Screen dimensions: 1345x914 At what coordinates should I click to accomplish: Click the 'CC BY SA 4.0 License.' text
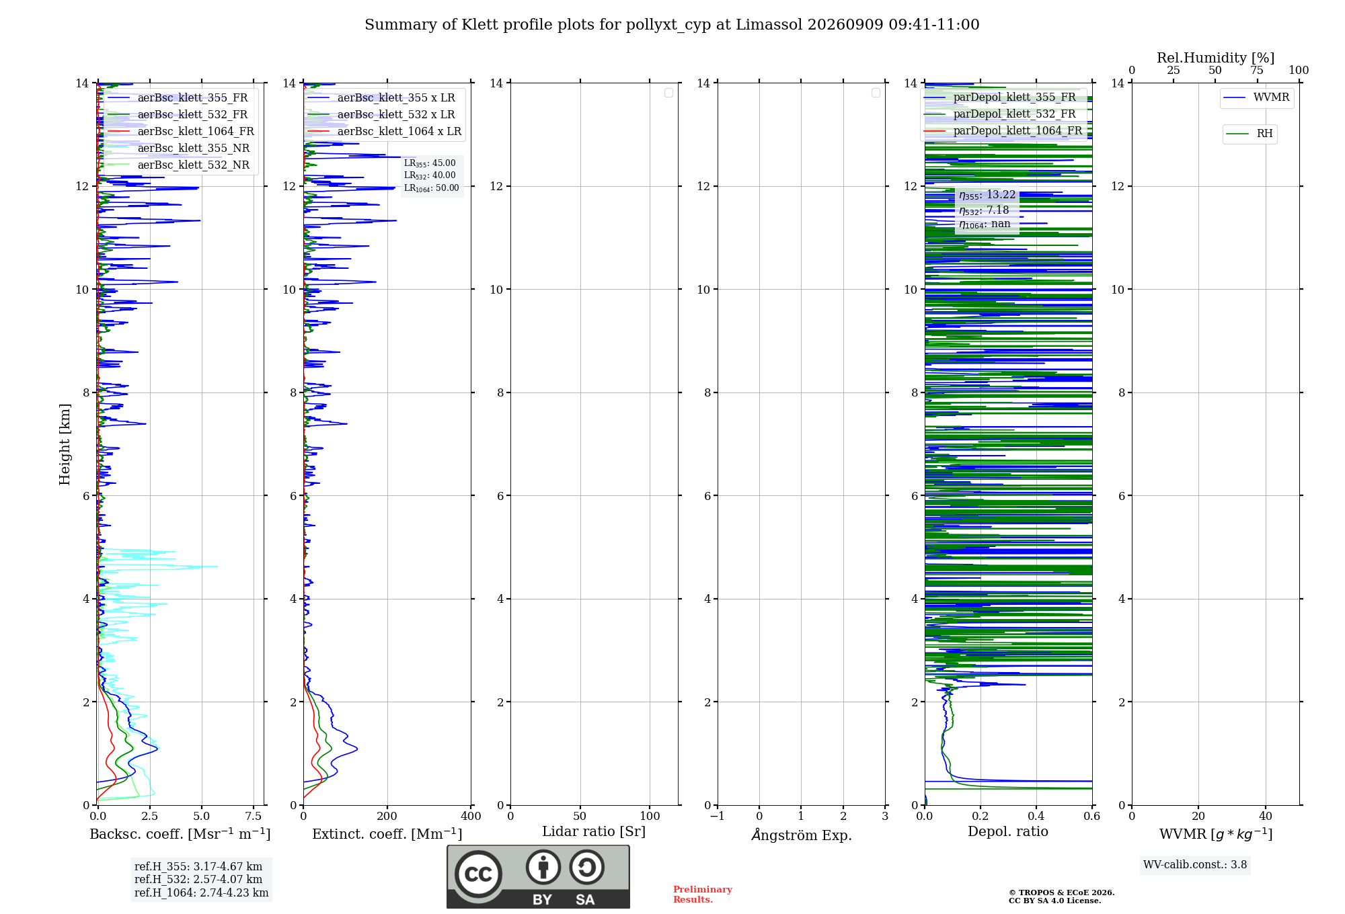point(1055,901)
